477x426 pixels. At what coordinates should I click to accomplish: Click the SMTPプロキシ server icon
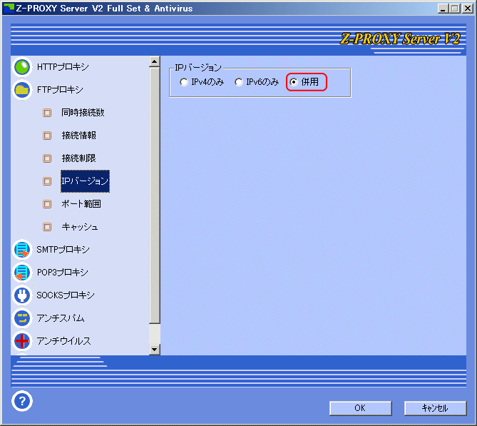tap(22, 249)
